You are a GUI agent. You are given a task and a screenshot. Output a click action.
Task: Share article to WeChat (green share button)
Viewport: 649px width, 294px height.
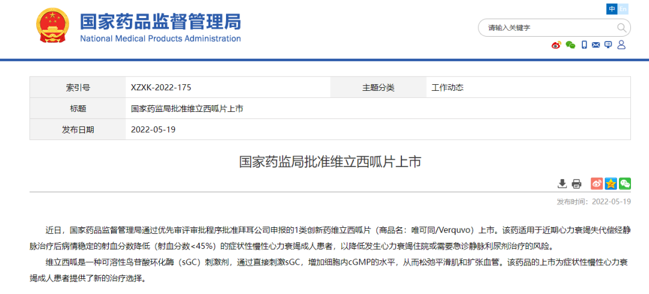point(625,183)
